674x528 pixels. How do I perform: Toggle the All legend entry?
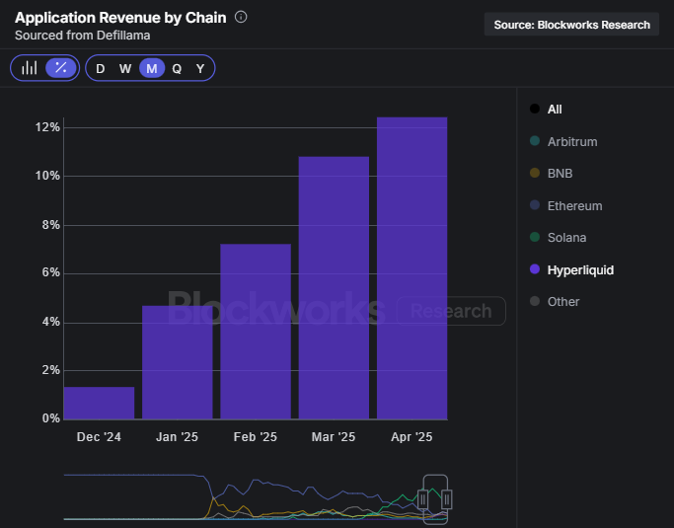click(x=546, y=110)
